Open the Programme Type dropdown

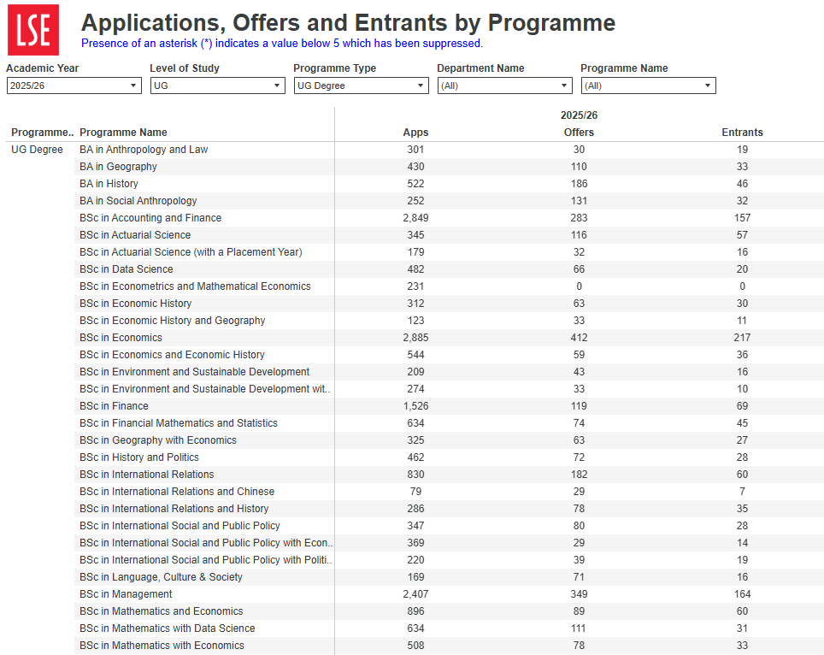tap(361, 86)
